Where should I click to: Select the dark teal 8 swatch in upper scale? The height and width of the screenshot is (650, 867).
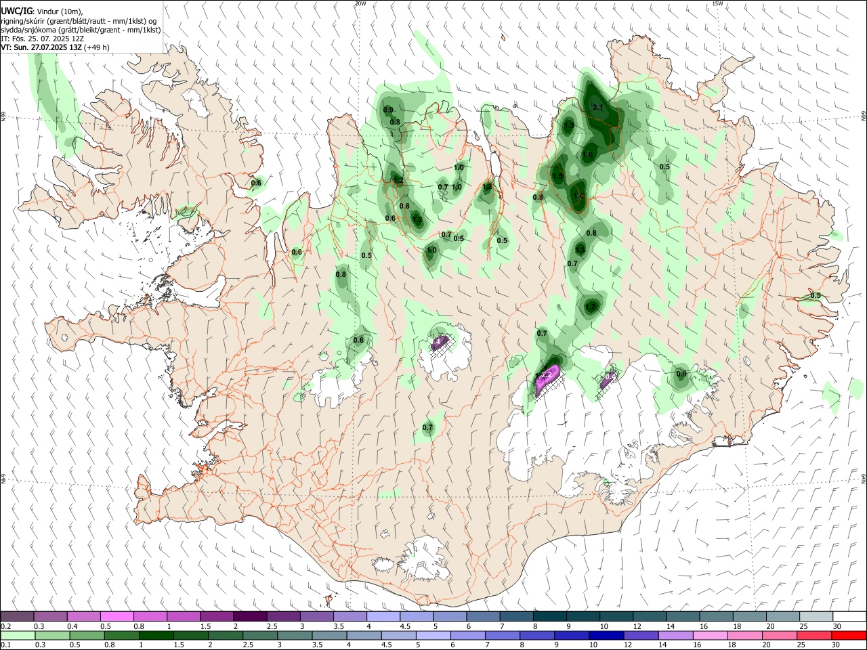click(549, 616)
